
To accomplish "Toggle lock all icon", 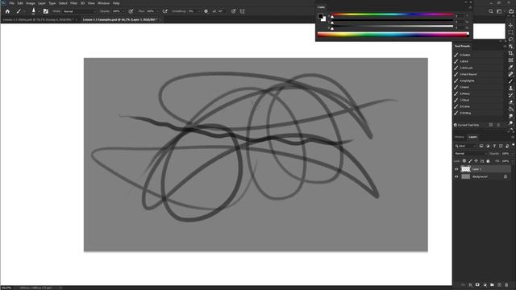I will [488, 161].
